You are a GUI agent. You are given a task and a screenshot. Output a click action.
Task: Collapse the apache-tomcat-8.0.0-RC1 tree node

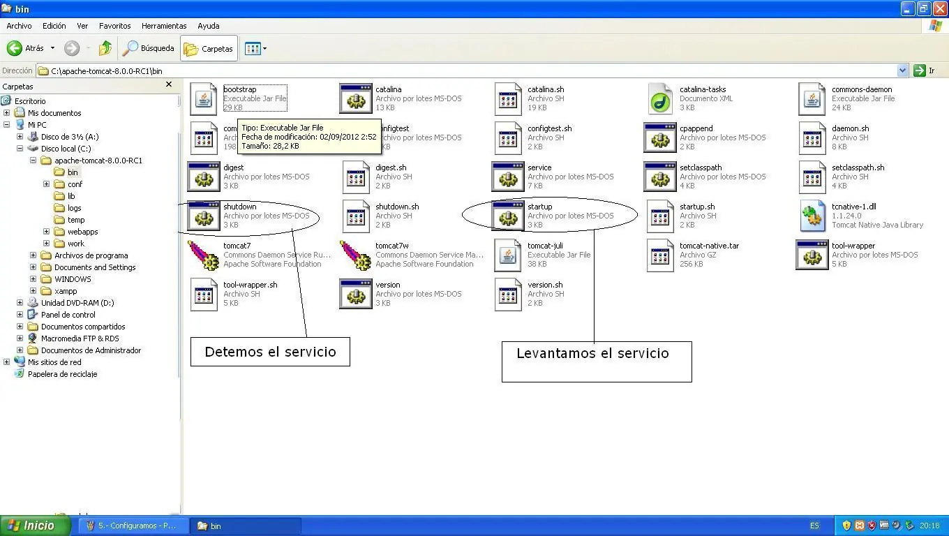(x=33, y=161)
